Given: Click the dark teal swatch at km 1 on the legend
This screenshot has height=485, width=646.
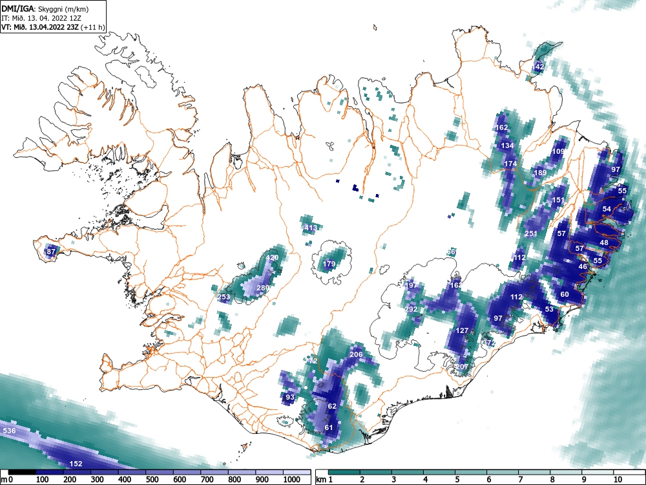Looking at the screenshot, I should tap(344, 472).
